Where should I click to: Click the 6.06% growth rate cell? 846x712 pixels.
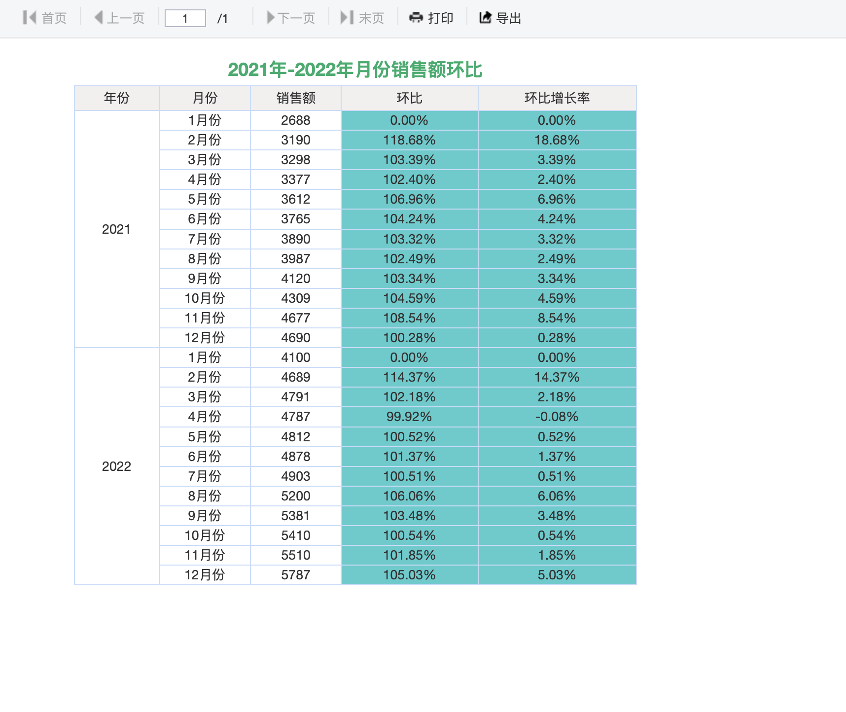tap(557, 496)
